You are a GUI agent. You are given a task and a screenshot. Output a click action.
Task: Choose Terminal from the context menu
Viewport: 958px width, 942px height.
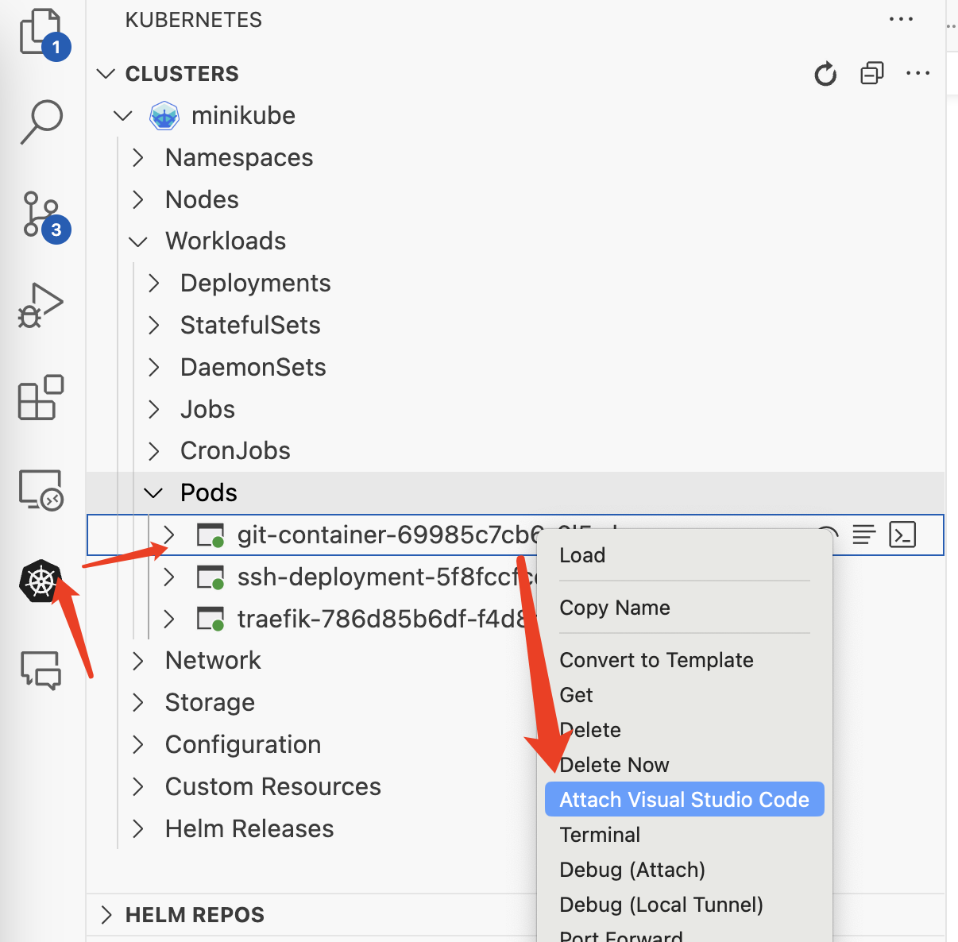685,835
